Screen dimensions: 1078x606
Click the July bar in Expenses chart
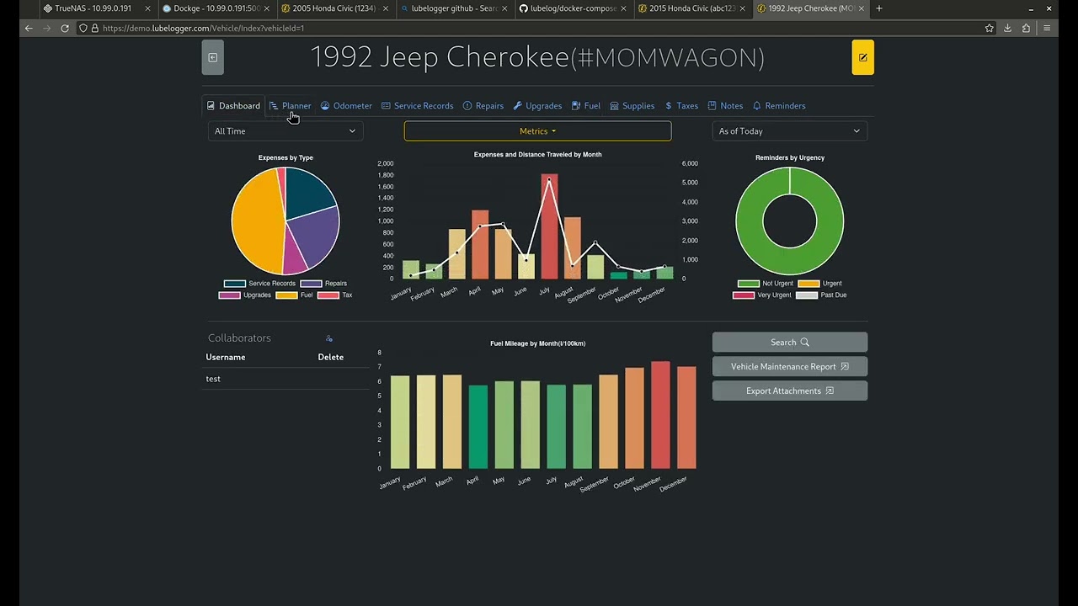549,226
